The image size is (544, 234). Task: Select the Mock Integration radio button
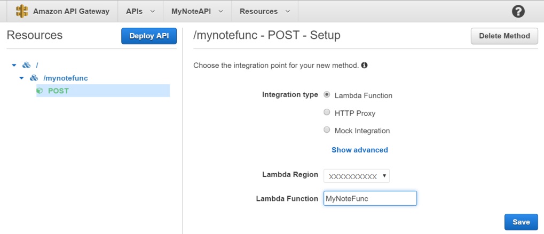pos(327,130)
